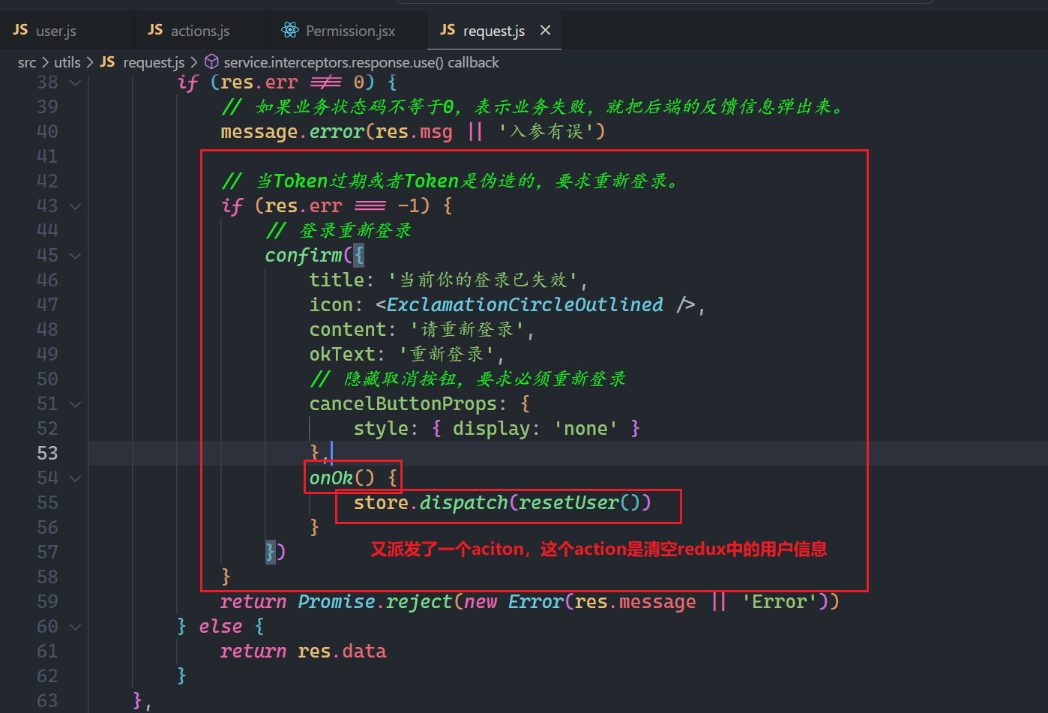Fold the onOk function at line 54
This screenshot has height=713, width=1048.
pyautogui.click(x=75, y=478)
